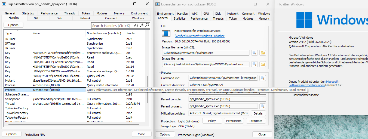Open Disk tab in ppl_handle_spray window
Viewport: 368px width, 139px height.
pos(59,18)
